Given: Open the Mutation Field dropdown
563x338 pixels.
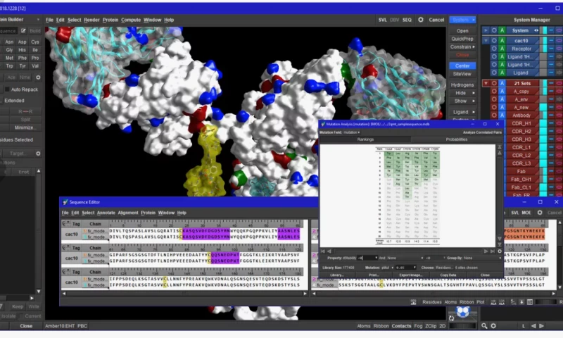Looking at the screenshot, I should (x=351, y=132).
